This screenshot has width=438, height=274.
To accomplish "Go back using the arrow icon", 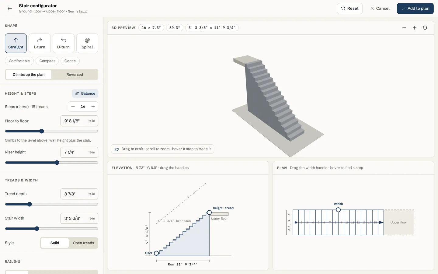I will [10, 9].
